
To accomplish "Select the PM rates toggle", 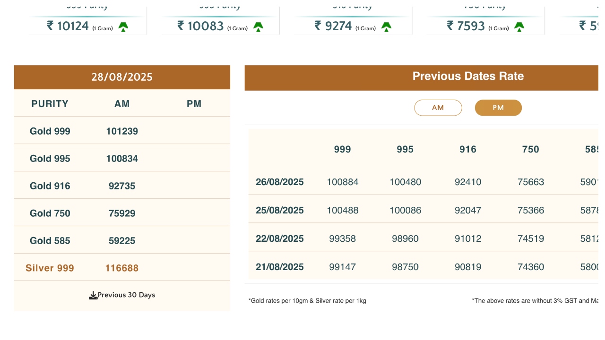I will (498, 108).
